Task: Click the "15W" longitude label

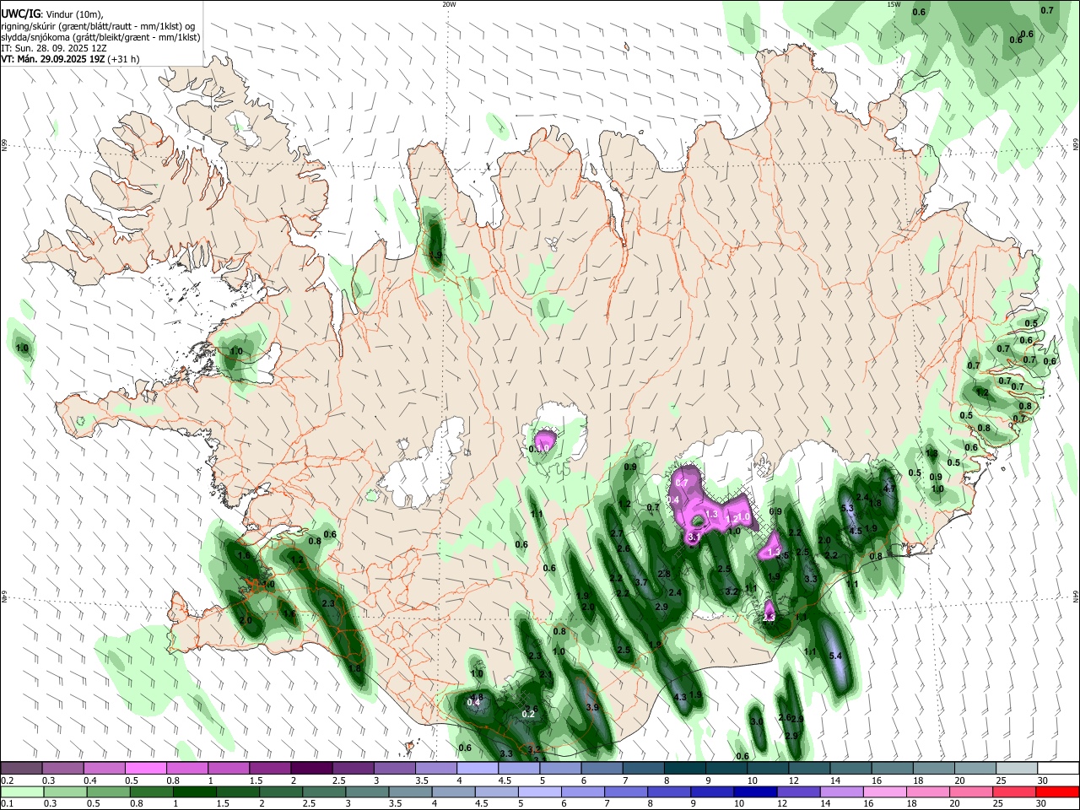Action: tap(894, 4)
